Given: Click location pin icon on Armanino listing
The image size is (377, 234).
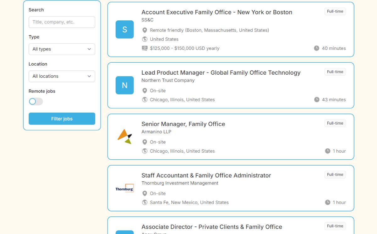Looking at the screenshot, I should pyautogui.click(x=145, y=142).
